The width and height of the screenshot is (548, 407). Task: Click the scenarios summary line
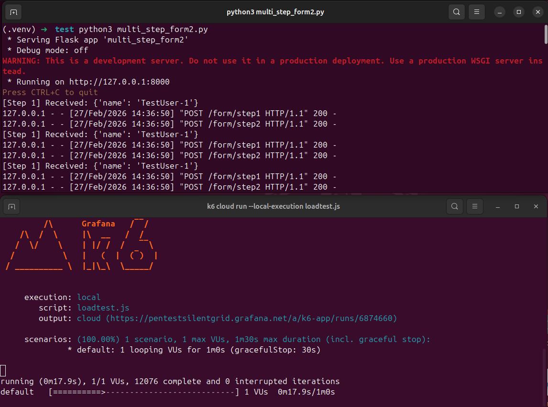pyautogui.click(x=227, y=339)
